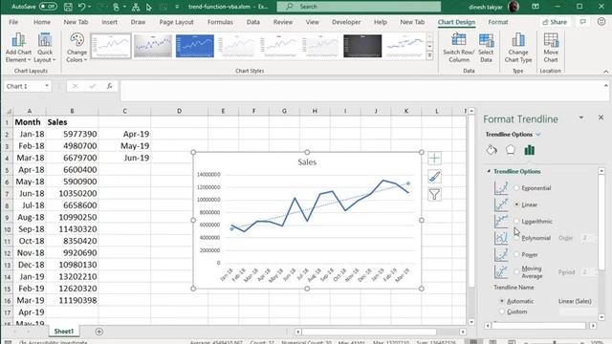
Task: Click Change Chart Type
Action: pyautogui.click(x=518, y=48)
